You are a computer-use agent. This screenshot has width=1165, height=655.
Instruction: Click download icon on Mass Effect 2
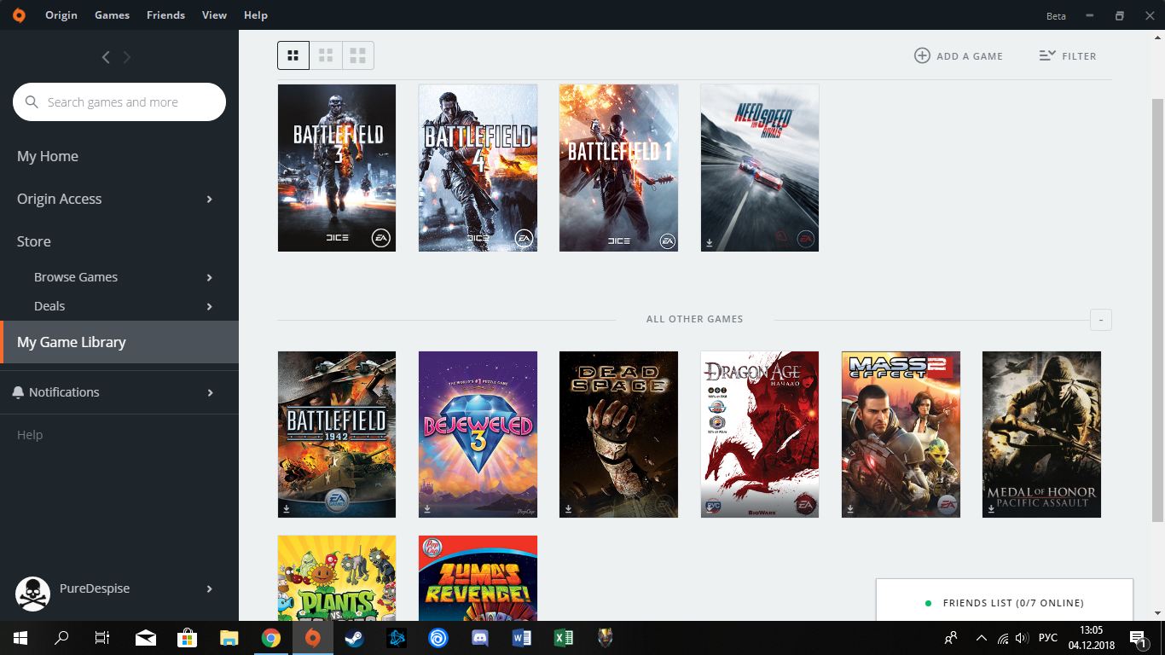(x=850, y=509)
